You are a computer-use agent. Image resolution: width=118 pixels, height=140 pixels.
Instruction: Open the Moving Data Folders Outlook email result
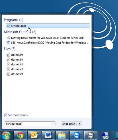(x=48, y=38)
